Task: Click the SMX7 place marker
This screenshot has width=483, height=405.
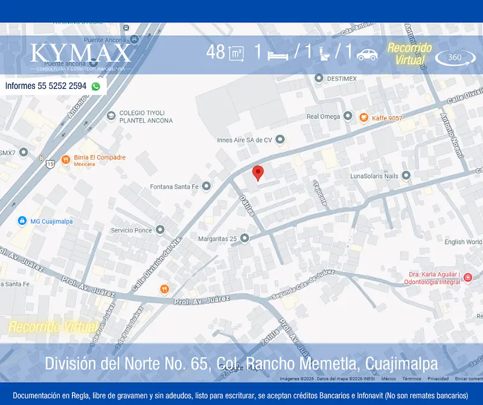Action: pyautogui.click(x=24, y=152)
